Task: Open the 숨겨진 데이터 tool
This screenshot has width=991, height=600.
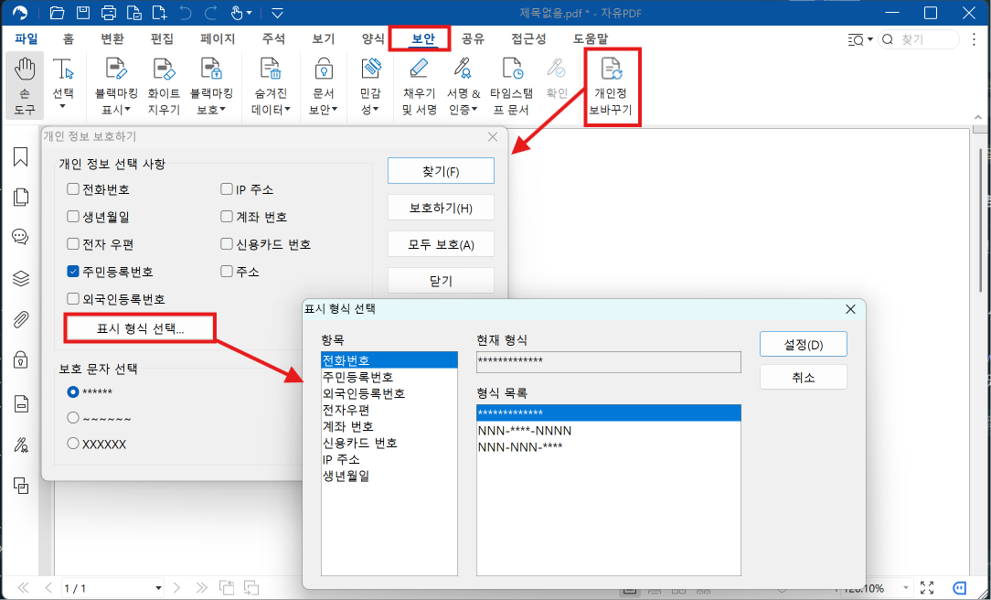Action: coord(271,86)
